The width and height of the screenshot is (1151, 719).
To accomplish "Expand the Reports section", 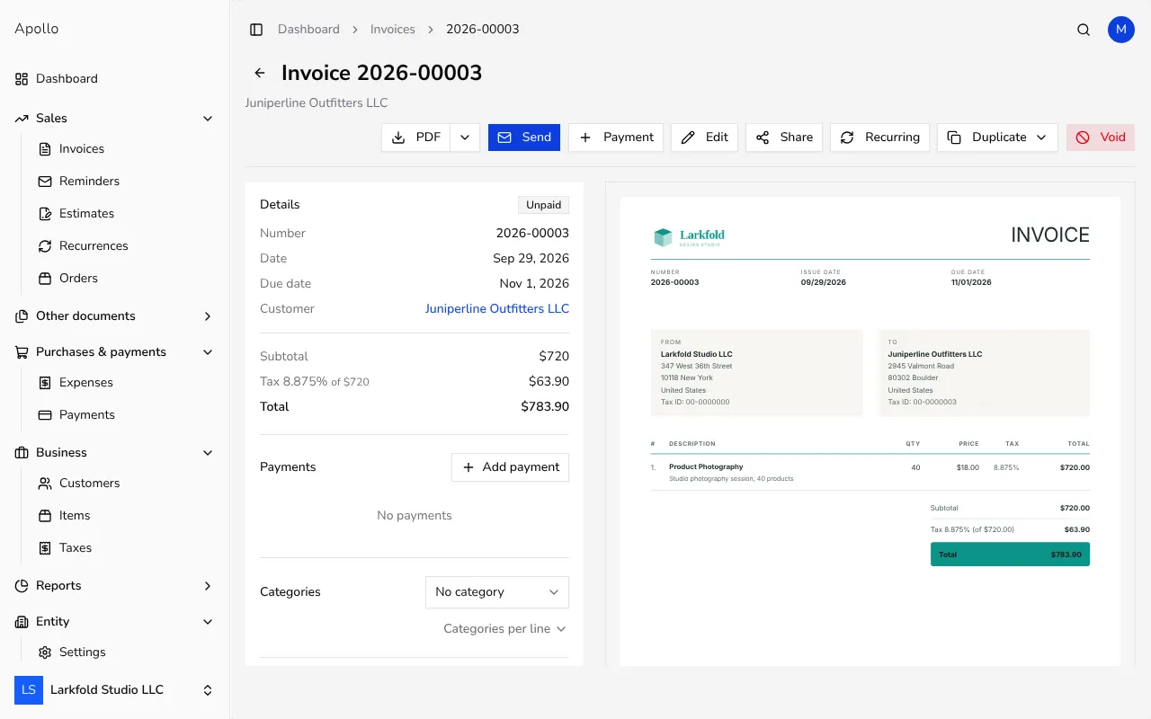I will (x=114, y=586).
